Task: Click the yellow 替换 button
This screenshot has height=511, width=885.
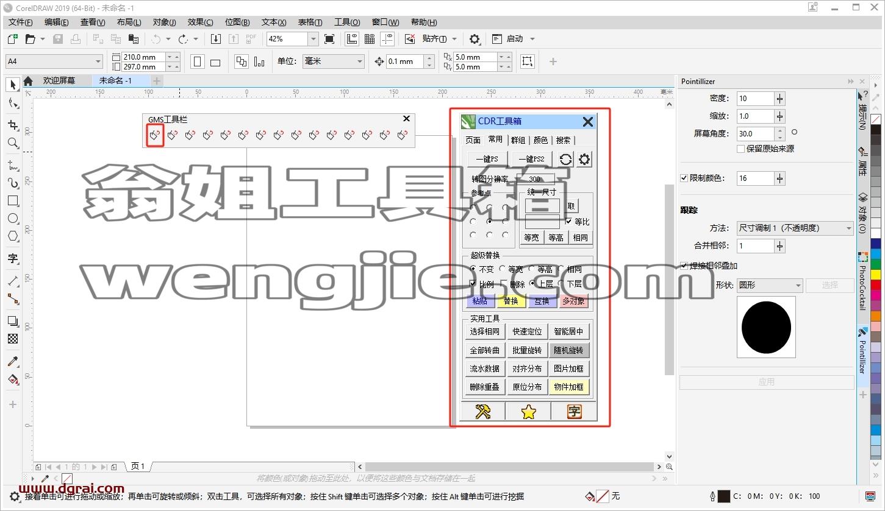Action: tap(511, 301)
